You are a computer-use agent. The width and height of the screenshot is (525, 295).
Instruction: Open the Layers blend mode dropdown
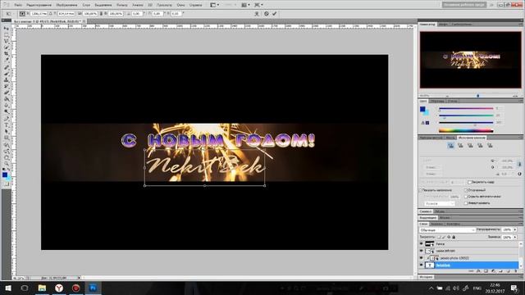coord(447,230)
